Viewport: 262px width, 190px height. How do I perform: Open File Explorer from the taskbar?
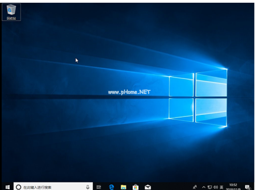pyautogui.click(x=123, y=187)
